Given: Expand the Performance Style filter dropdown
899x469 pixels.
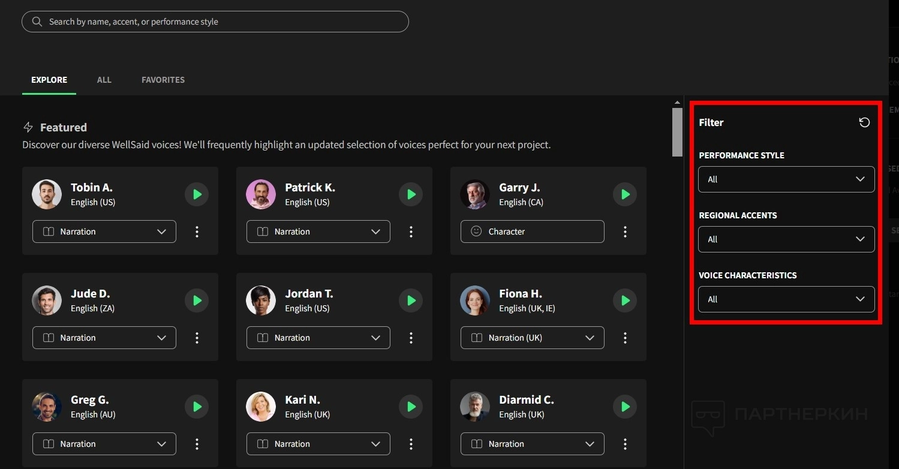Looking at the screenshot, I should pyautogui.click(x=786, y=179).
